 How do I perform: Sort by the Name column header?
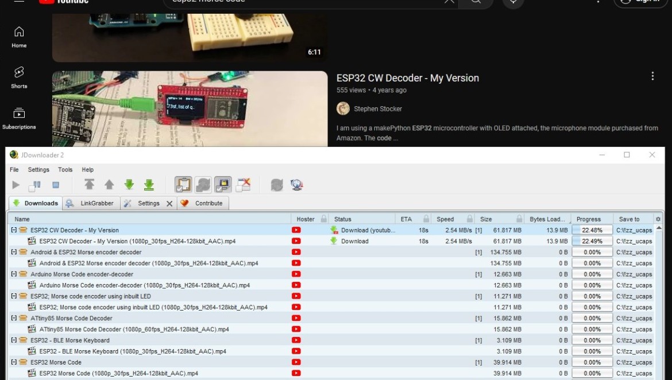pyautogui.click(x=149, y=219)
